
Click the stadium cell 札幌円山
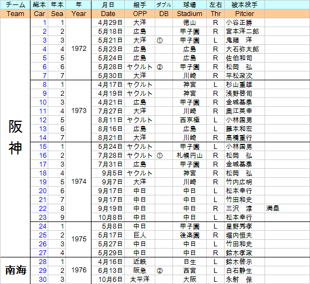[x=190, y=156]
